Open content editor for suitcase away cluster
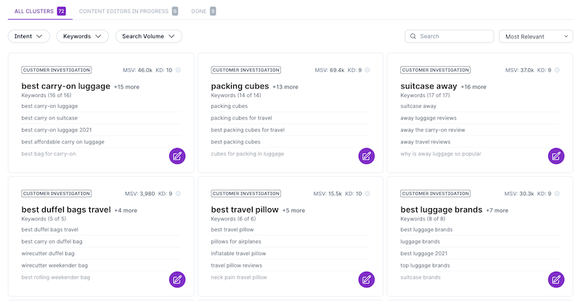This screenshot has height=301, width=581. 556,156
